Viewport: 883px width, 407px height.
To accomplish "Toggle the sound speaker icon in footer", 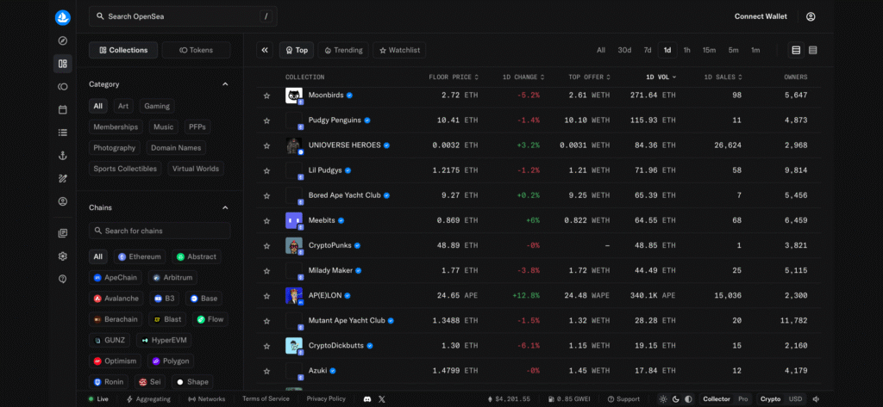I will pos(816,399).
